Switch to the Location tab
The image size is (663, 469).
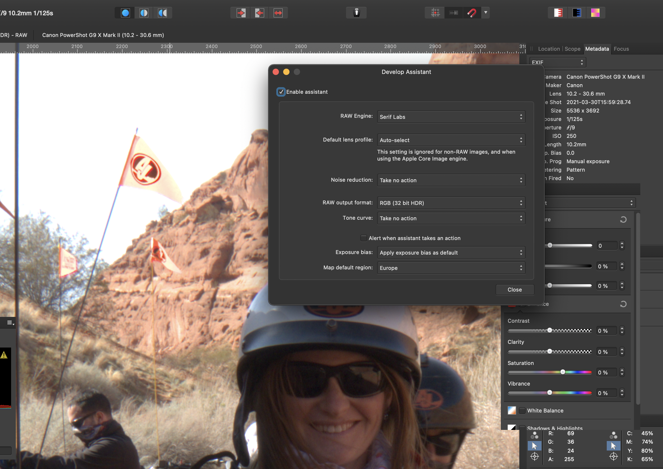pyautogui.click(x=549, y=49)
